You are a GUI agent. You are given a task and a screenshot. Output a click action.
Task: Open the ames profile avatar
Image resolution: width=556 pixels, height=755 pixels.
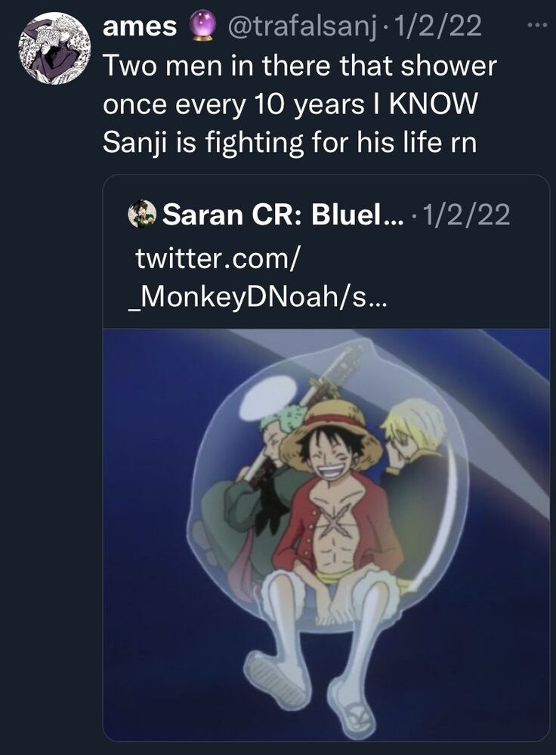pyautogui.click(x=54, y=48)
